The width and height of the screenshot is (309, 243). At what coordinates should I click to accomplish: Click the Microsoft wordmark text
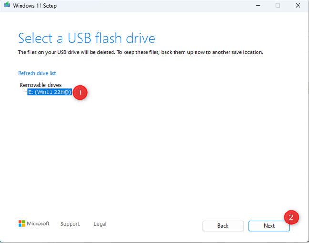[38, 223]
